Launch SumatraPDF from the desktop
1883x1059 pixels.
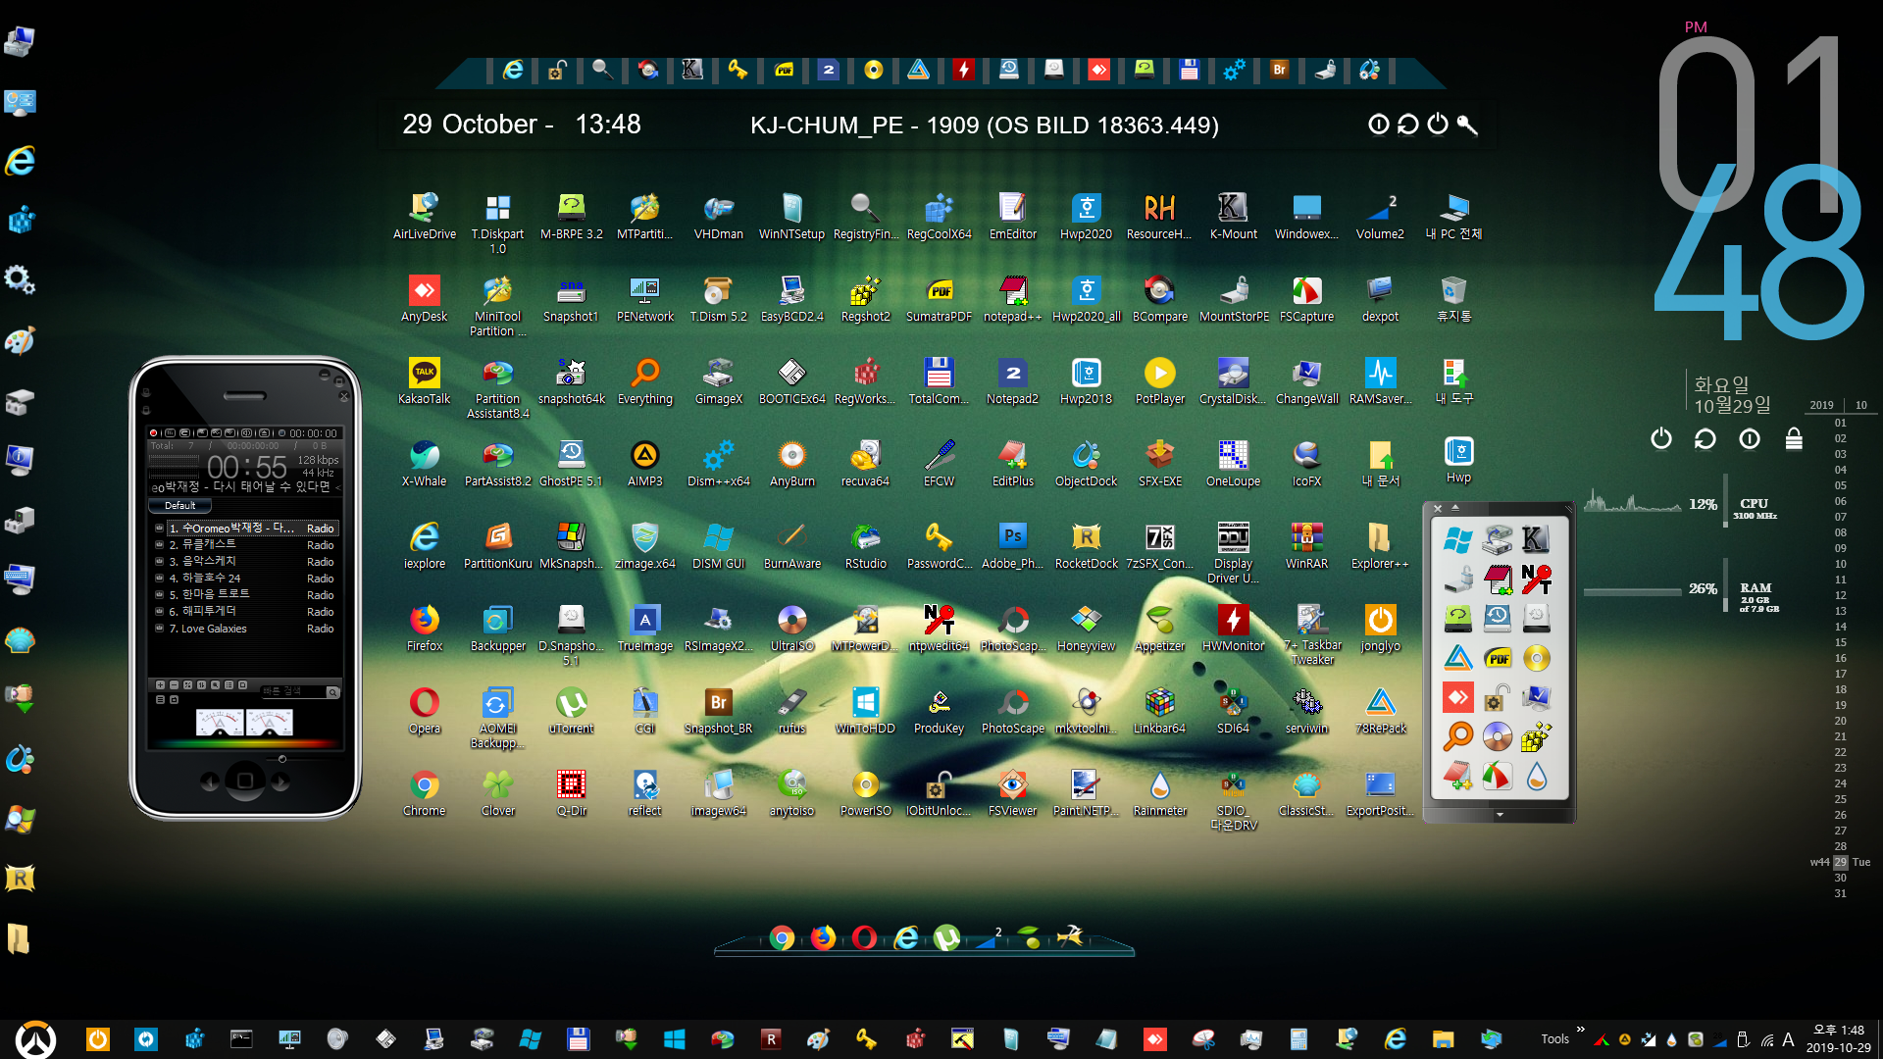tap(939, 299)
